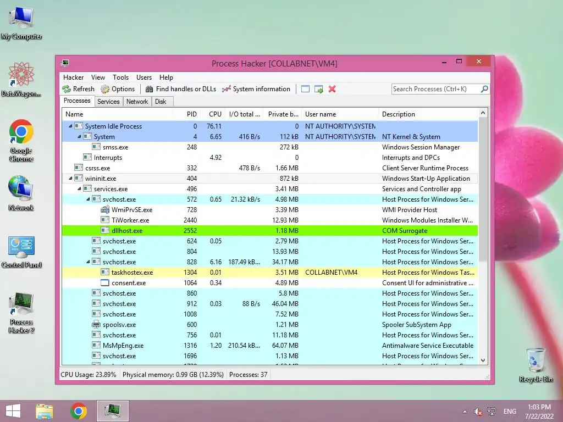Open Options from the toolbar
This screenshot has width=563, height=422.
point(118,89)
